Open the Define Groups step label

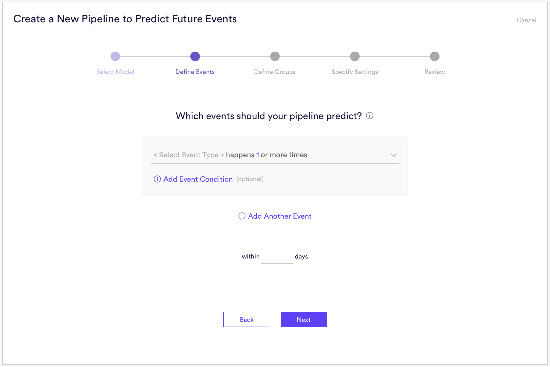(275, 72)
